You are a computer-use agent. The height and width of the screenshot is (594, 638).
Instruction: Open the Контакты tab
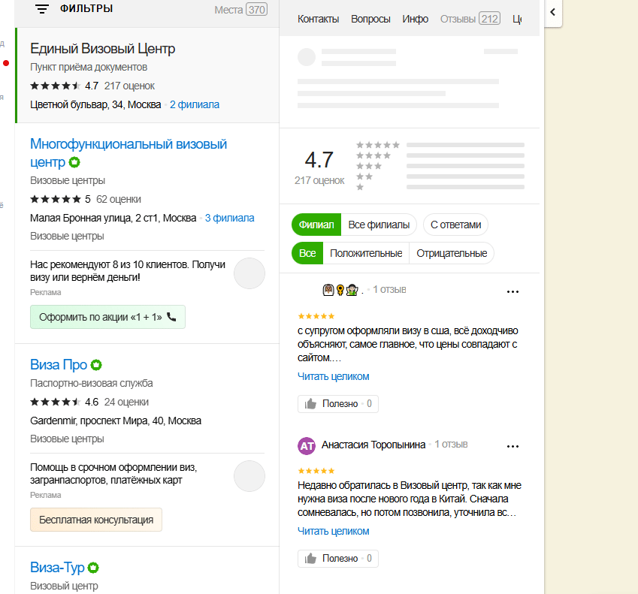coord(318,19)
